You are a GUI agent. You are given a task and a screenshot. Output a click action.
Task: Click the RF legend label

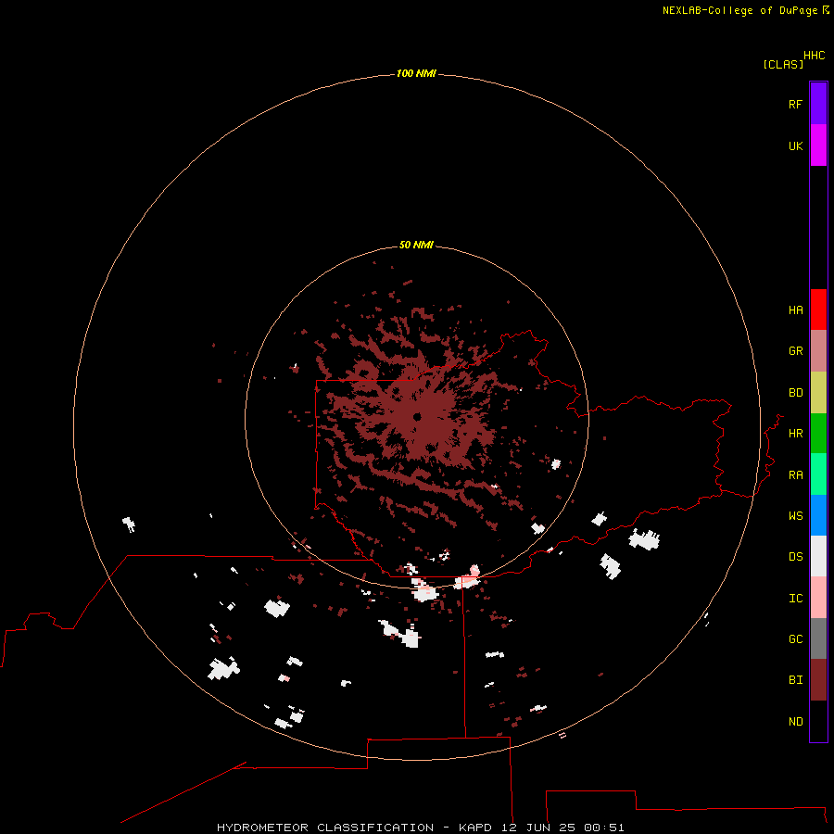(795, 104)
